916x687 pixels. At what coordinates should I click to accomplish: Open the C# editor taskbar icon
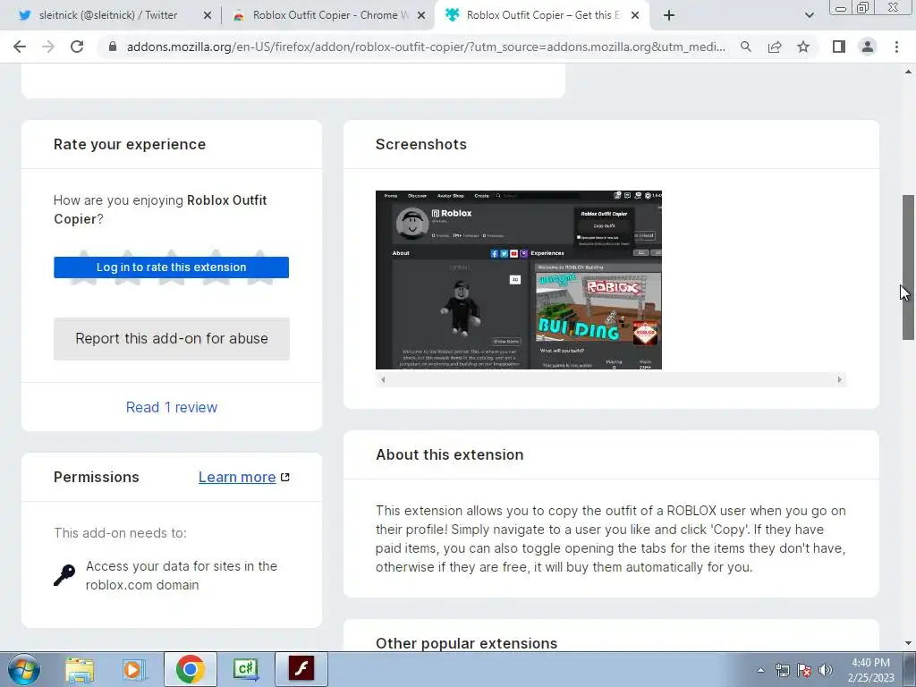click(246, 669)
